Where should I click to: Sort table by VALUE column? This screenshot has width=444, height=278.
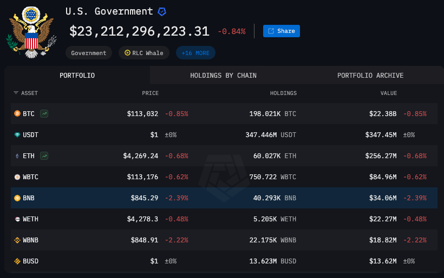[x=388, y=93]
